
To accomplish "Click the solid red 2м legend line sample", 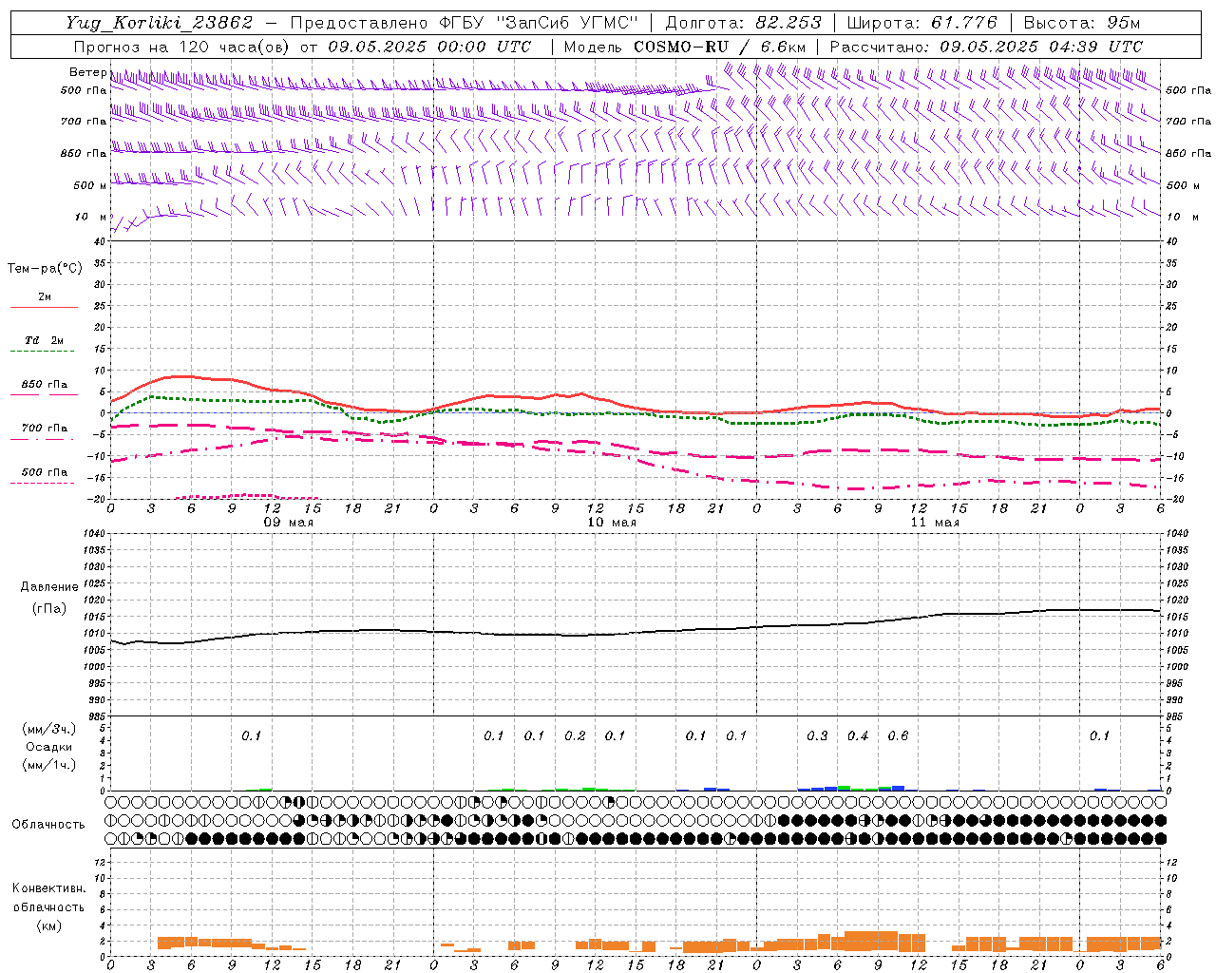I will [x=44, y=307].
